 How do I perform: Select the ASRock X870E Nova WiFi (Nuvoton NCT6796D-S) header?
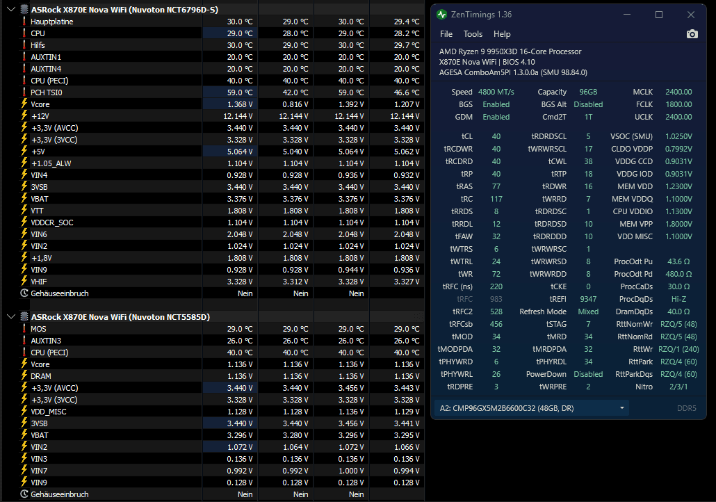[x=124, y=9]
